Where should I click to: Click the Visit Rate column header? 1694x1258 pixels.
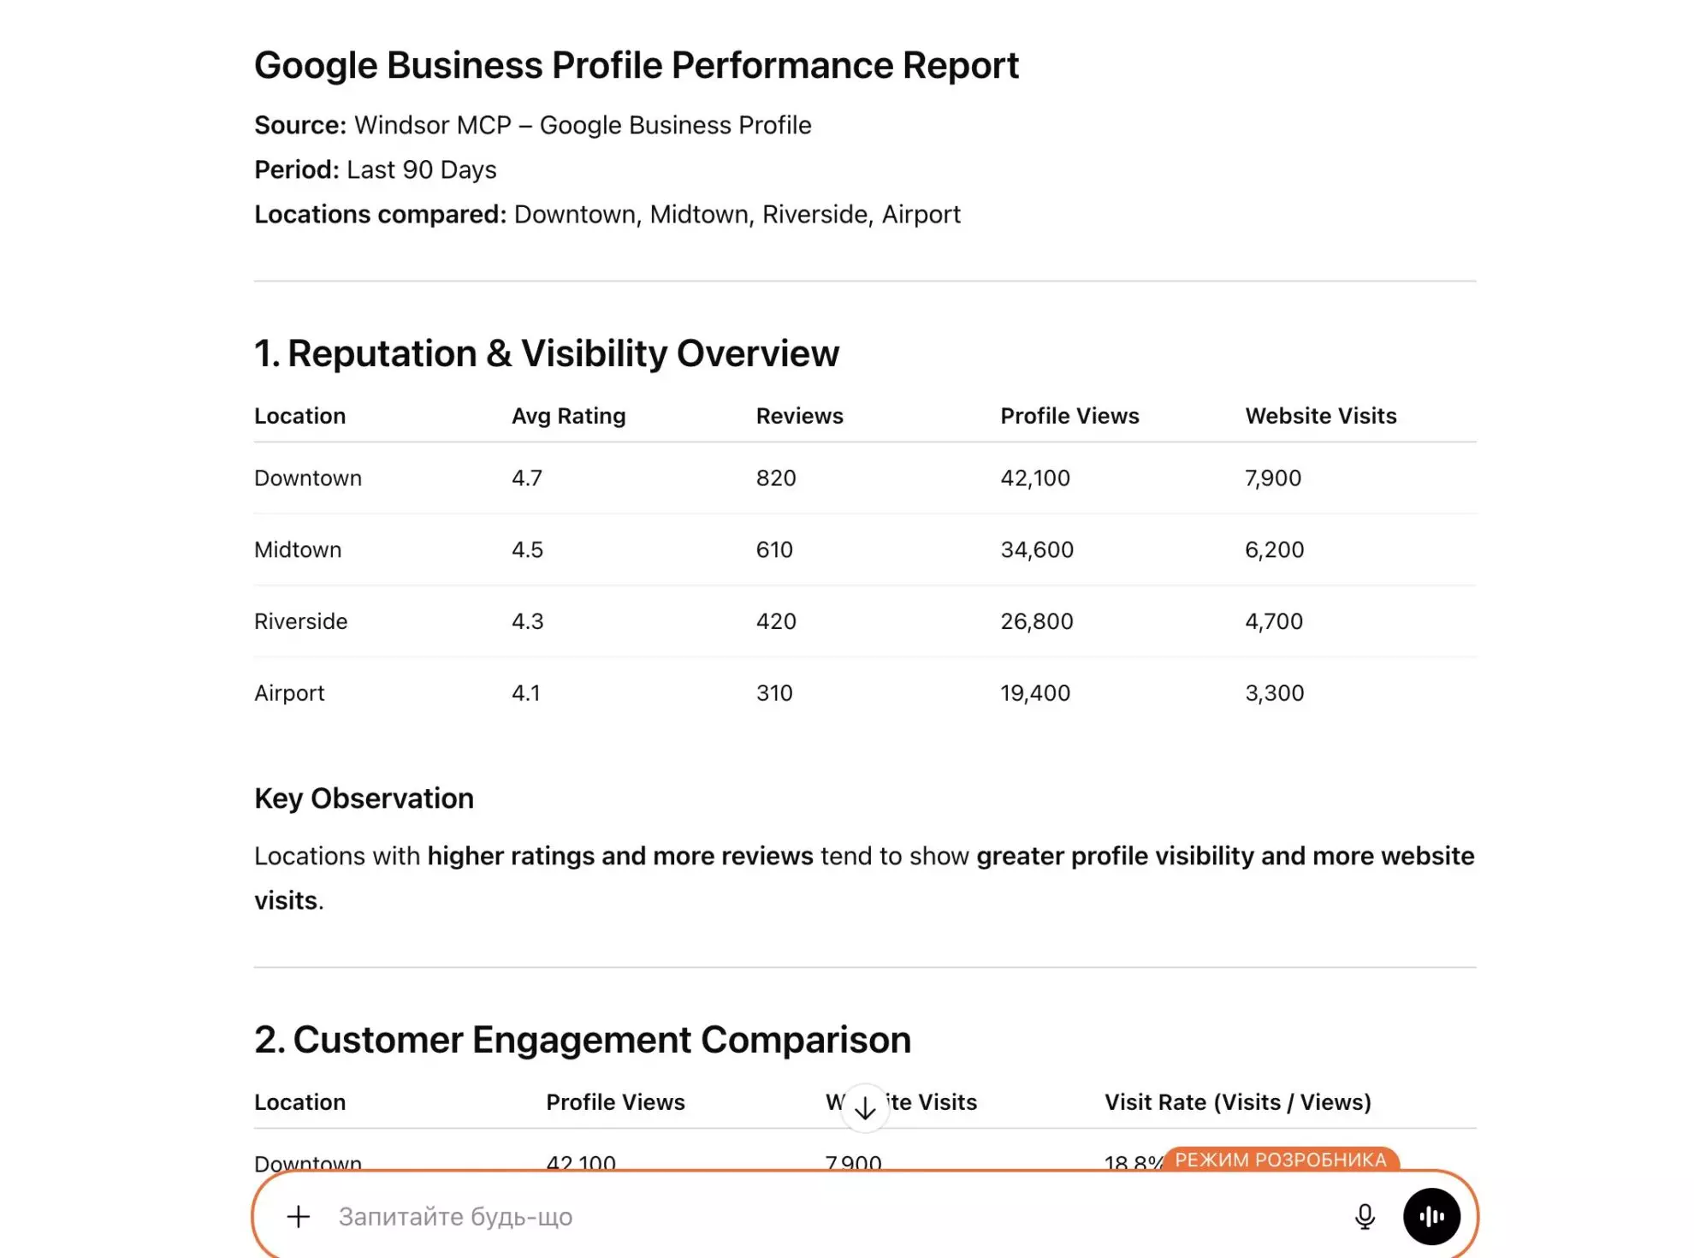point(1238,1102)
